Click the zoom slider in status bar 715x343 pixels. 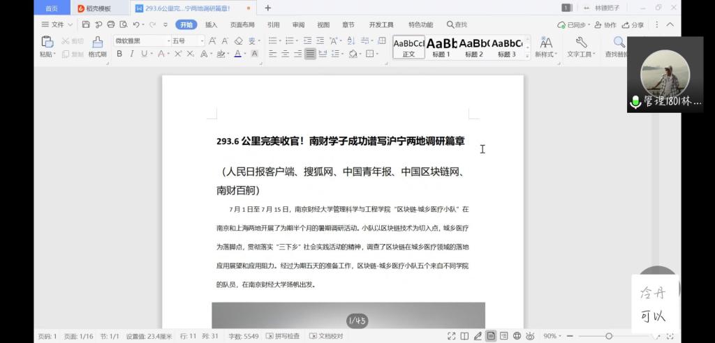coord(609,336)
